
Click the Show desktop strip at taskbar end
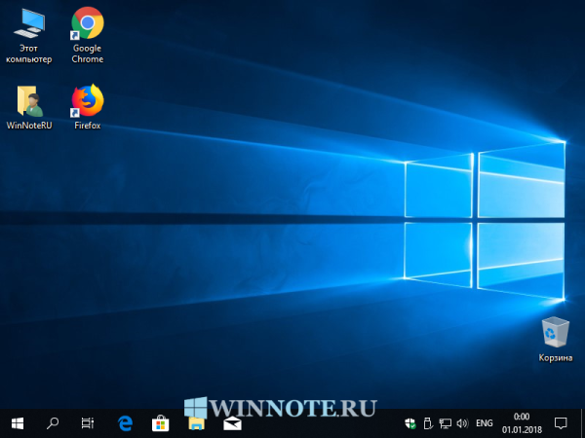coord(583,423)
